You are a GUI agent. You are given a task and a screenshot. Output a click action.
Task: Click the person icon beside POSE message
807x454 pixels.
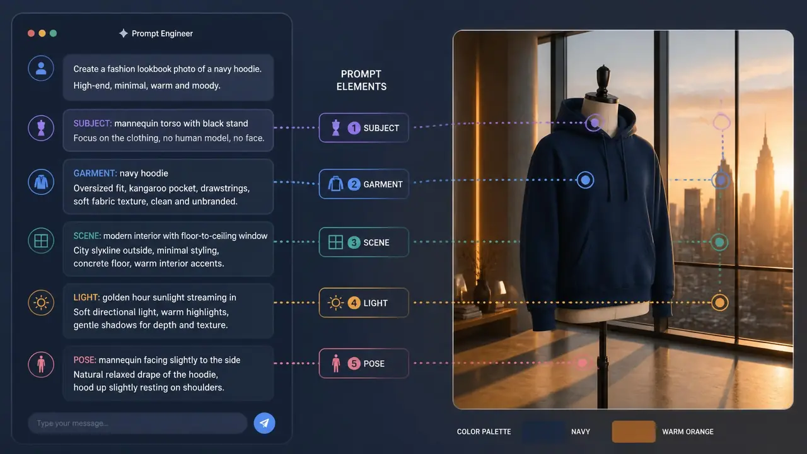[41, 364]
